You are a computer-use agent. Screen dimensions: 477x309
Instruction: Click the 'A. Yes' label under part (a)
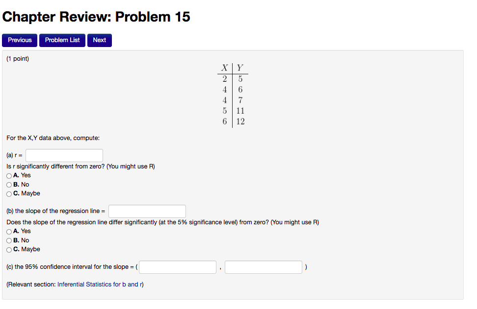(22, 175)
